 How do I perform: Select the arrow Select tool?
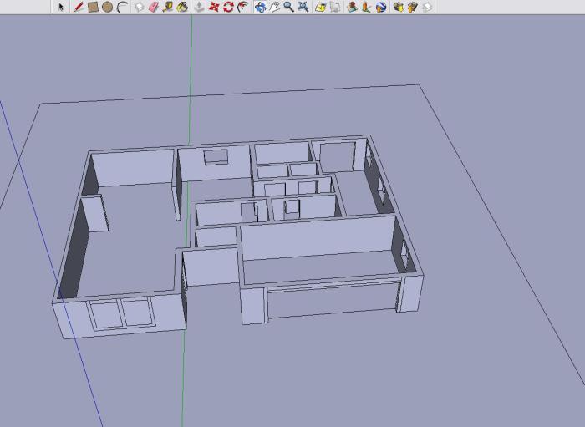pos(61,7)
